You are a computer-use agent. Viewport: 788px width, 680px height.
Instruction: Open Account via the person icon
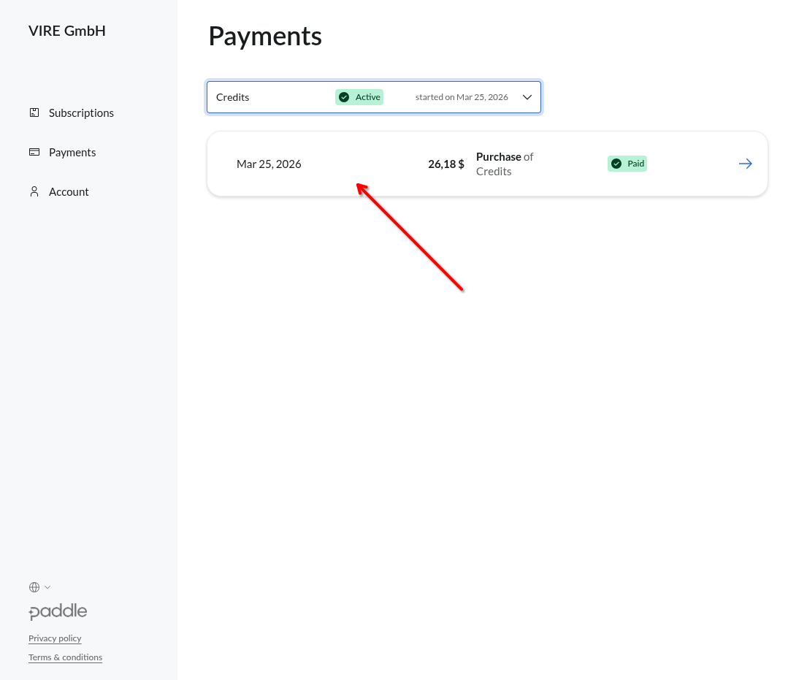34,191
